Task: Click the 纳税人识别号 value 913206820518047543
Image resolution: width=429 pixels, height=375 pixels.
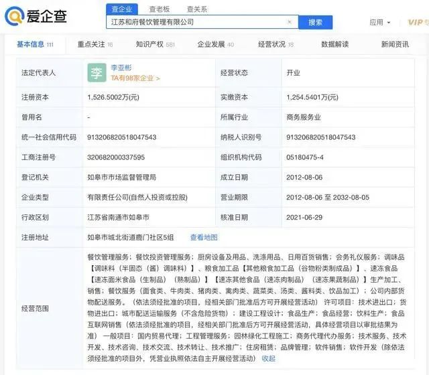Action: point(320,137)
